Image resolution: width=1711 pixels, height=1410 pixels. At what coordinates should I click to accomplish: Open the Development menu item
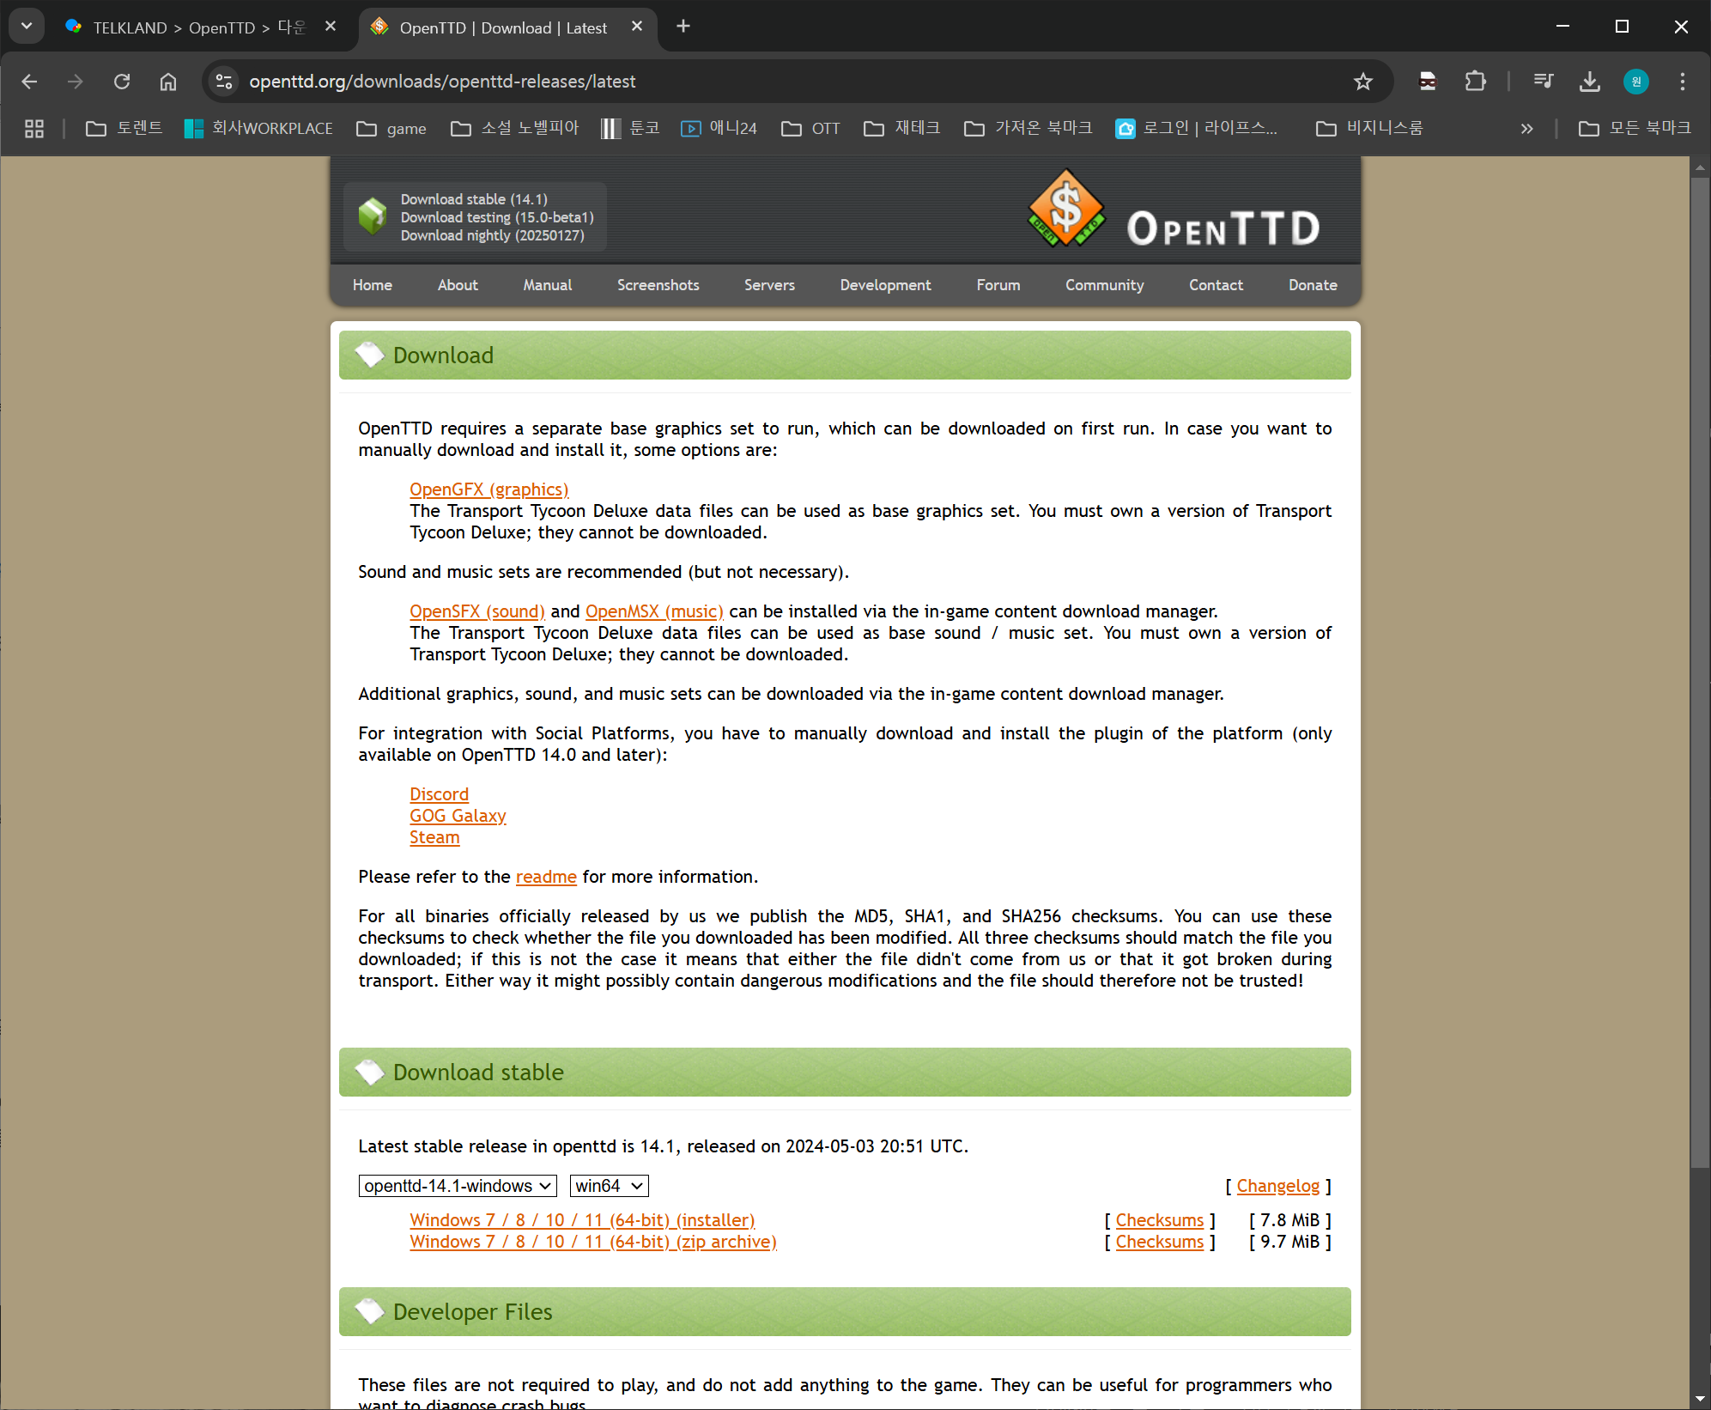(x=886, y=285)
